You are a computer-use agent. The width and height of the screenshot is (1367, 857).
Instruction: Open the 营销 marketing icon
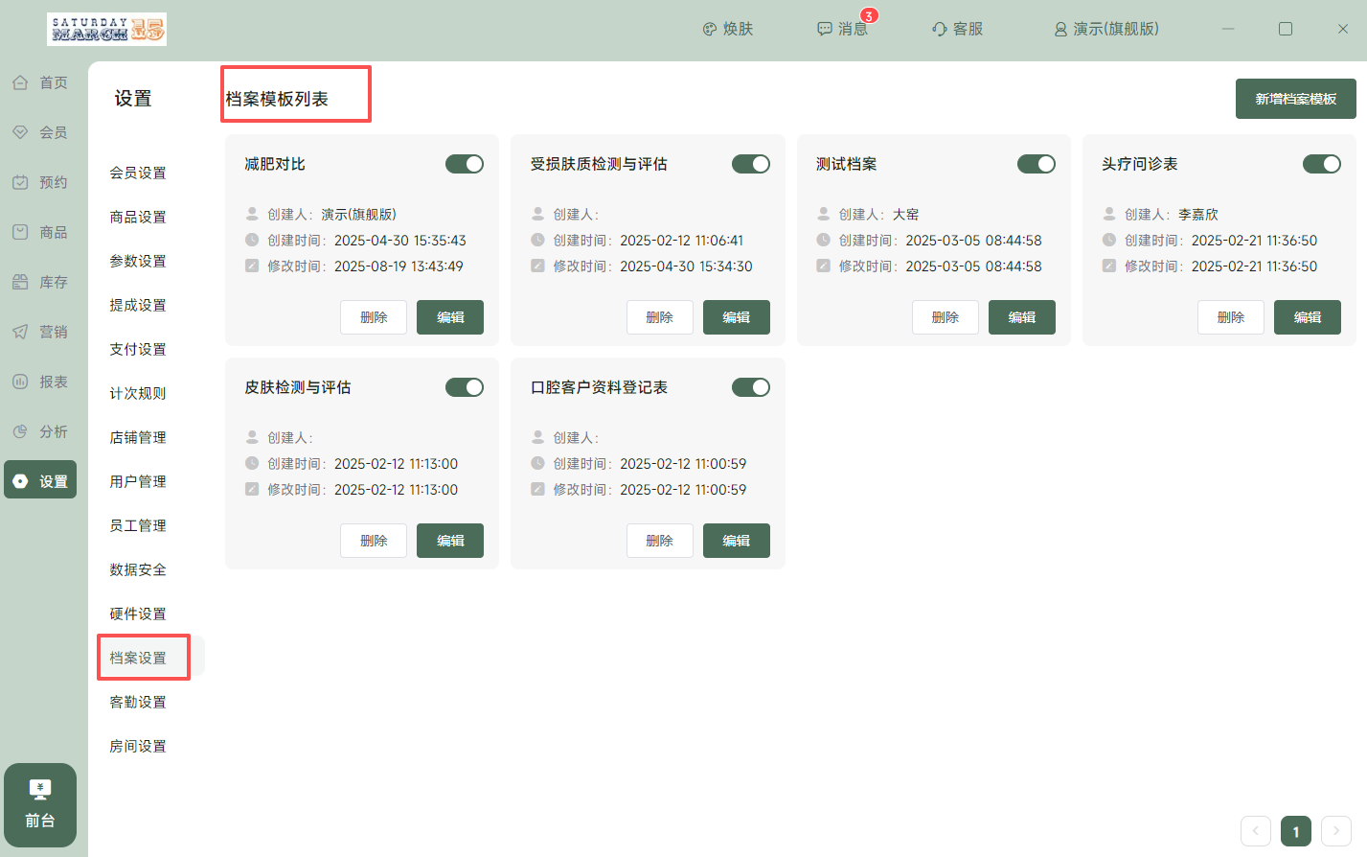20,332
